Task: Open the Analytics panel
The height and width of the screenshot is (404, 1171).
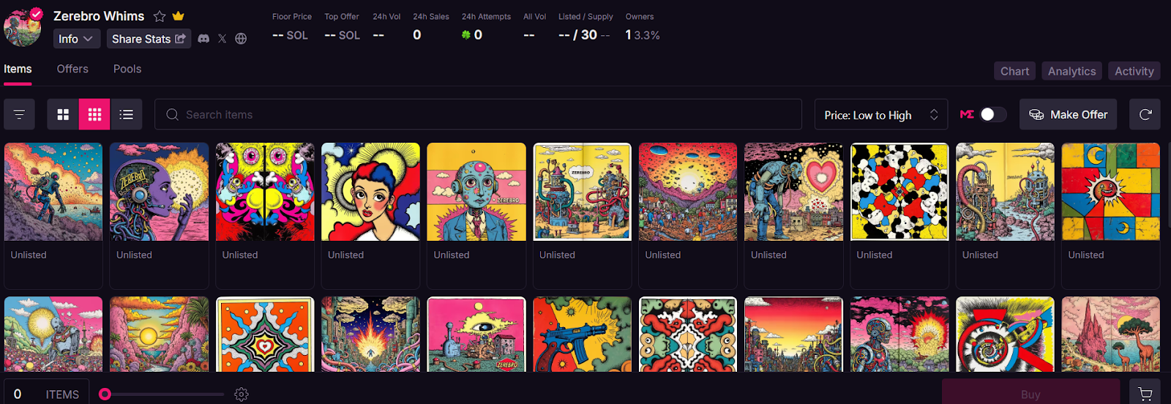Action: [x=1071, y=71]
